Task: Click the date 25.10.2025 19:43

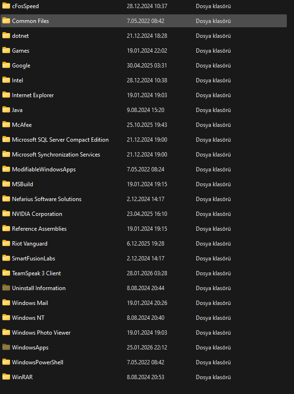Action: coord(147,124)
